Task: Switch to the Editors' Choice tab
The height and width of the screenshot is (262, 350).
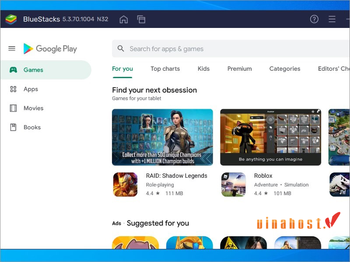Action: click(334, 69)
